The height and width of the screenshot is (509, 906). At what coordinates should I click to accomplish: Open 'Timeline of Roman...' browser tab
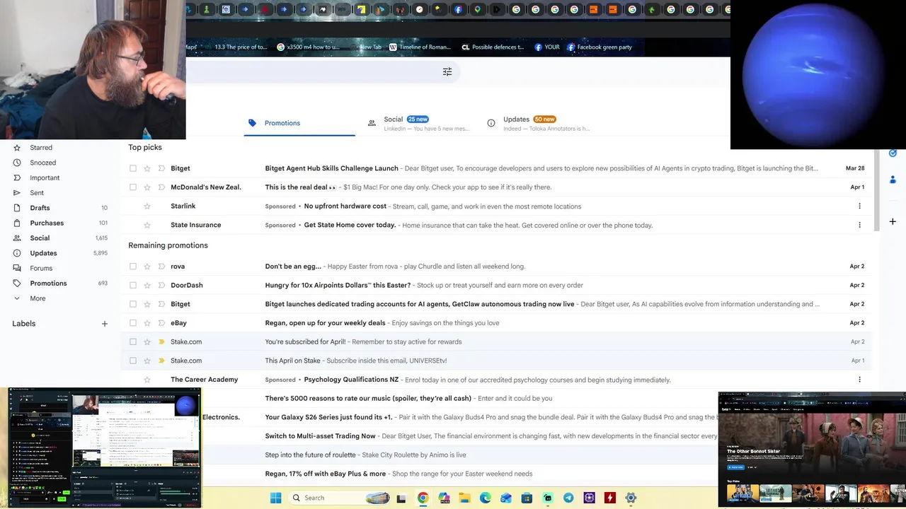tap(420, 47)
